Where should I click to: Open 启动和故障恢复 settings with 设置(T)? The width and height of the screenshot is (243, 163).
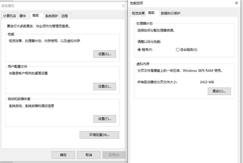(x=104, y=119)
